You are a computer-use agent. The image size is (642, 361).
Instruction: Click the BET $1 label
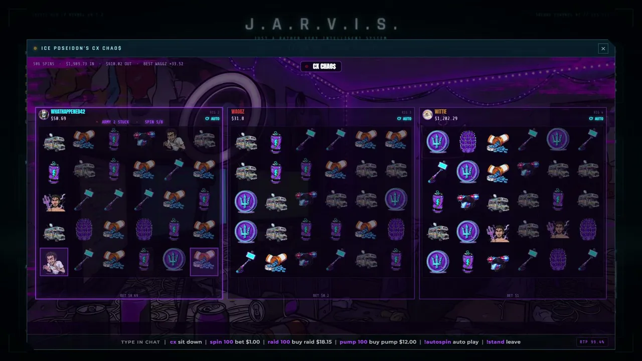click(x=513, y=295)
